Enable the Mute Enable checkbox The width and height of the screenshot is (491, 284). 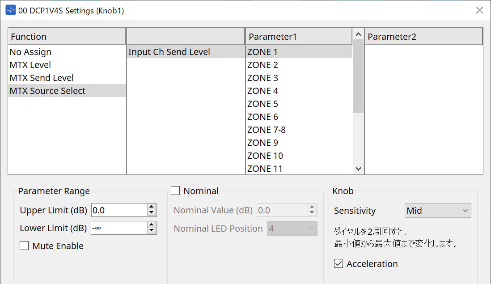coord(25,246)
